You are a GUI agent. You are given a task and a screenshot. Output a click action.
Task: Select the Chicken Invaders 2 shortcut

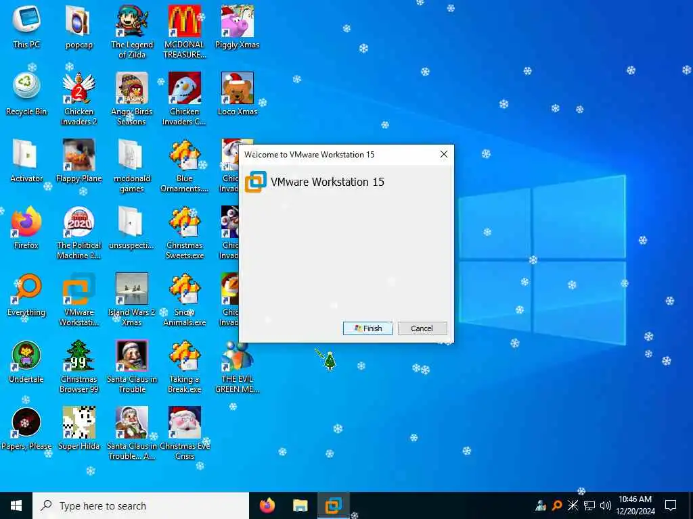pyautogui.click(x=79, y=99)
